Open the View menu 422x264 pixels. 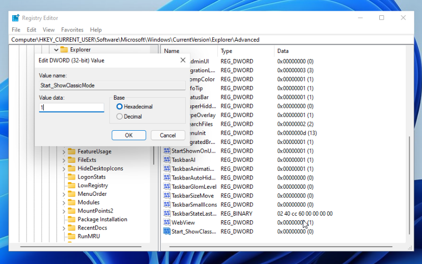[48, 30]
